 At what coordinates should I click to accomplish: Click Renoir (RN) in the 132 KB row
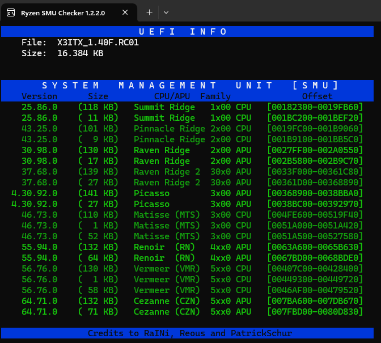tap(164, 247)
